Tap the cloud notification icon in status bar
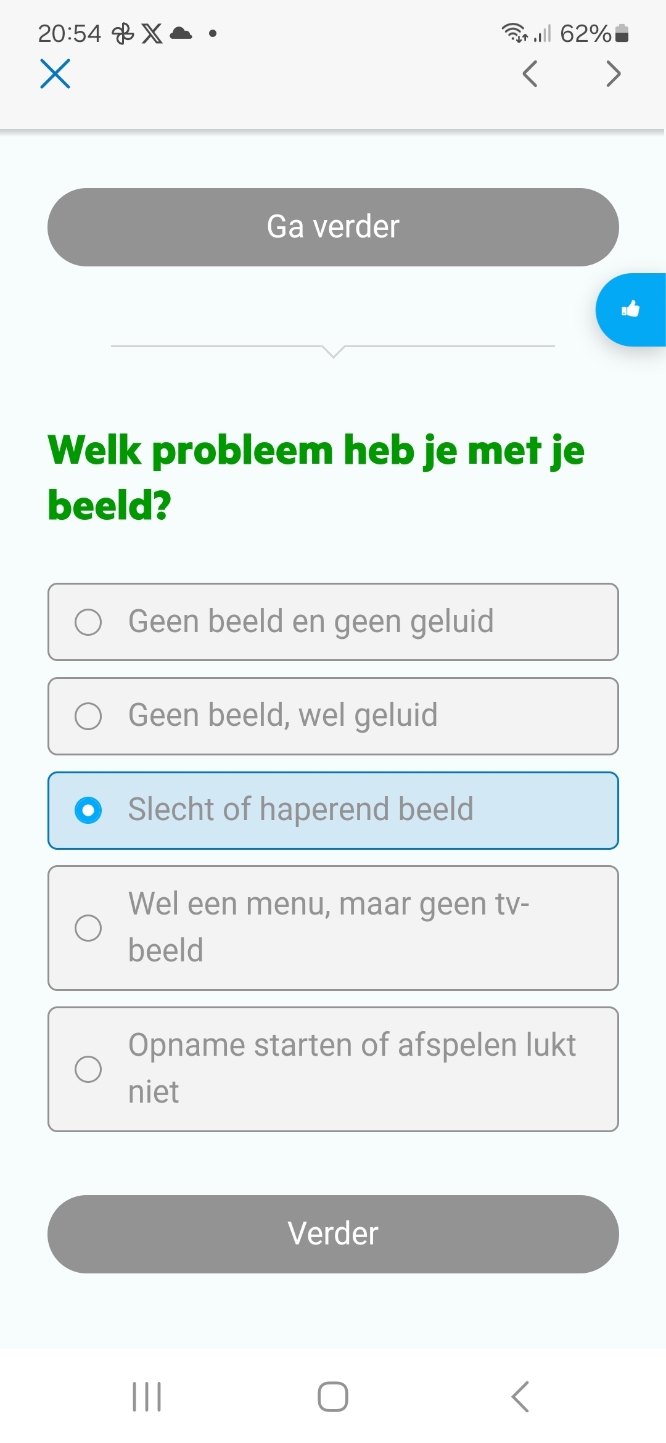 tap(181, 33)
